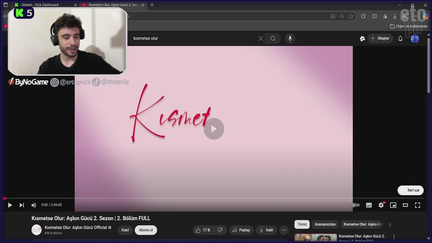Viewport: 432px width, 243px height.
Task: Click the YouTube playables star icon
Action: point(362,38)
